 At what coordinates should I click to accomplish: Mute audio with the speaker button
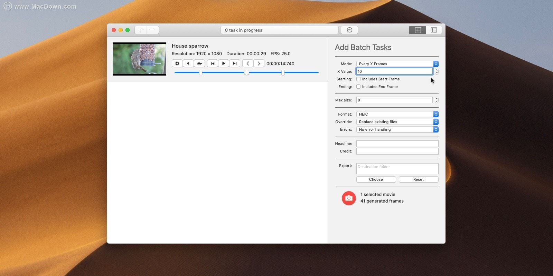point(188,63)
